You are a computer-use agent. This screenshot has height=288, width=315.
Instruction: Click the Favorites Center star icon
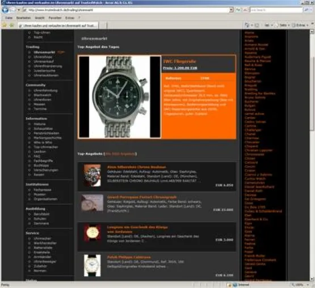[5, 25]
